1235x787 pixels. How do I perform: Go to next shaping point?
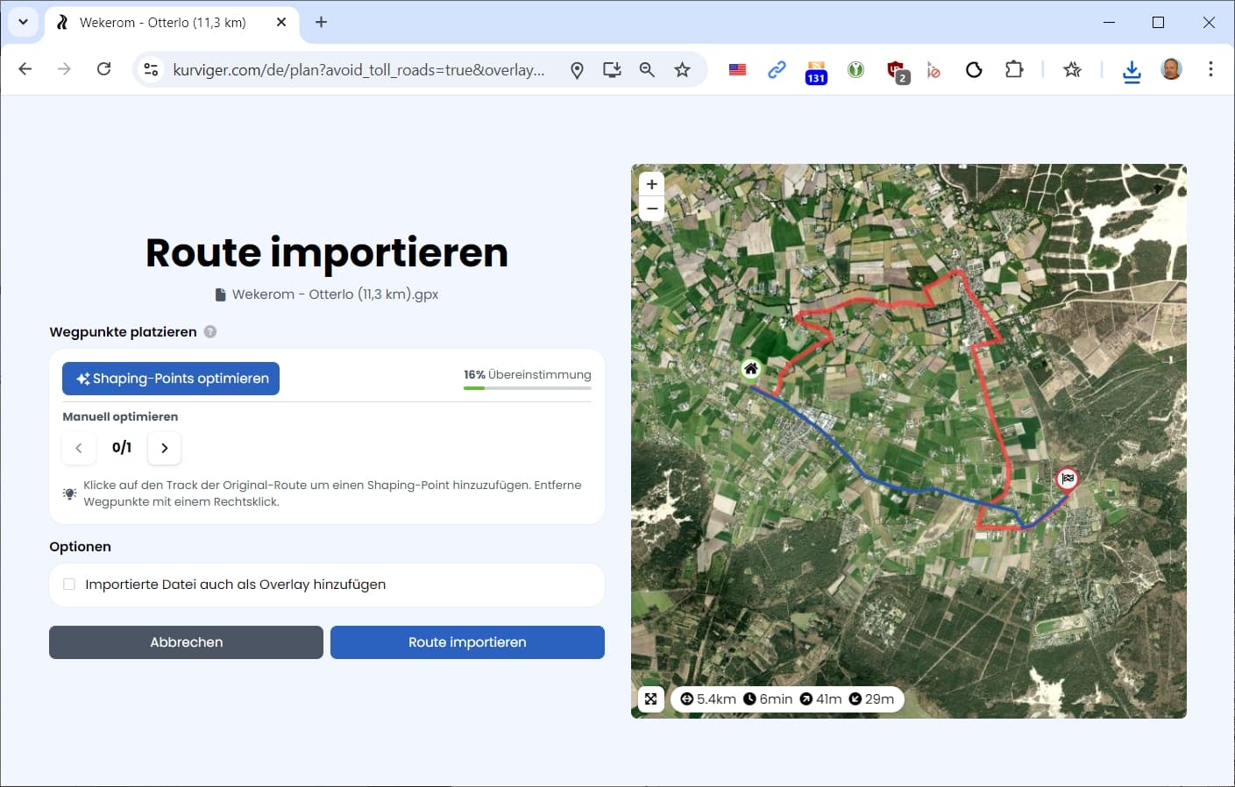(164, 448)
